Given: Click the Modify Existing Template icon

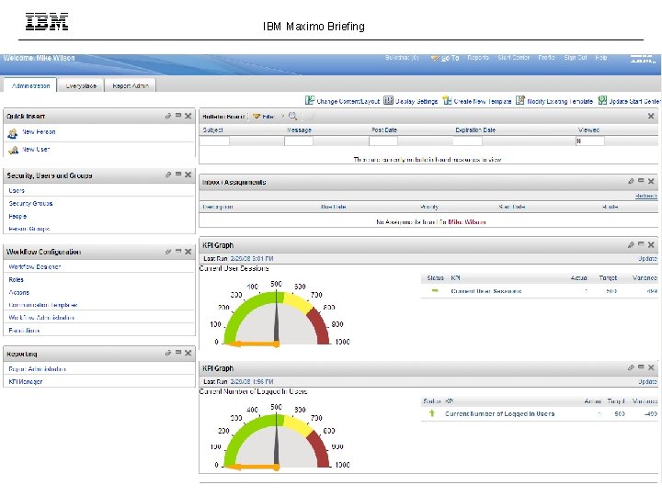Looking at the screenshot, I should click(x=520, y=100).
